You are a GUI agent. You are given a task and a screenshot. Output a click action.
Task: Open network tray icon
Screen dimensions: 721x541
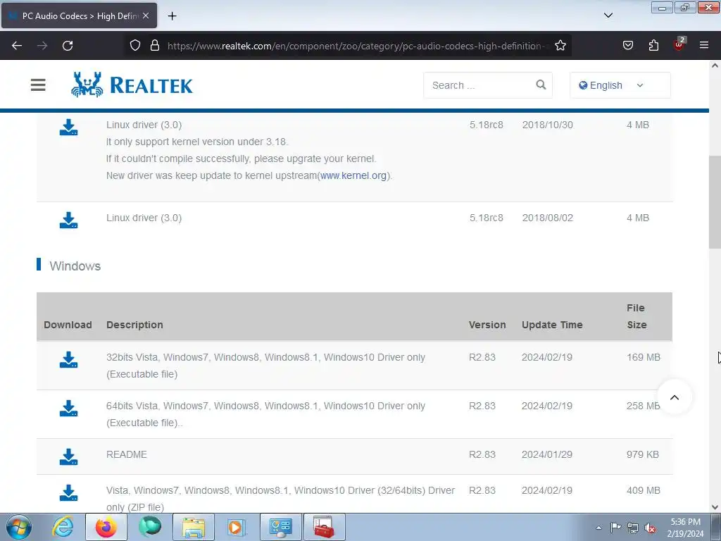click(x=633, y=528)
